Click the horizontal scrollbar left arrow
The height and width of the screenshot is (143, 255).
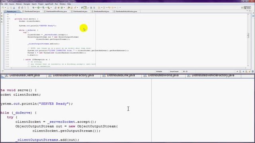[x=11, y=68]
